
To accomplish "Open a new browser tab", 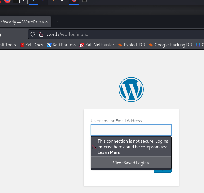I will pos(58,22).
